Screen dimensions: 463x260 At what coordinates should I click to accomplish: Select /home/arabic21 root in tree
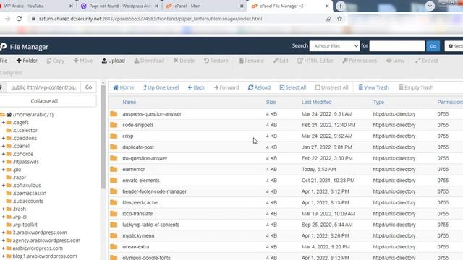point(33,115)
